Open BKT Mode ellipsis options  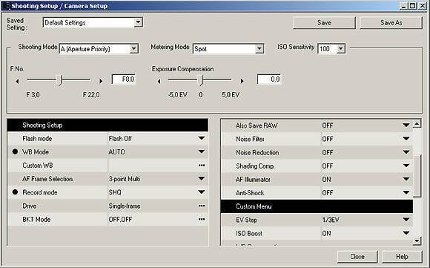click(x=202, y=219)
